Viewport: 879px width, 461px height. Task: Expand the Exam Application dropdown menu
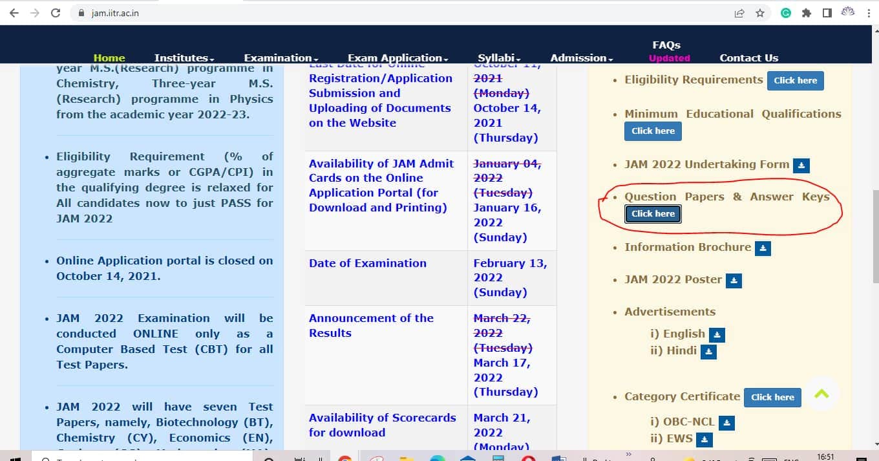point(398,58)
